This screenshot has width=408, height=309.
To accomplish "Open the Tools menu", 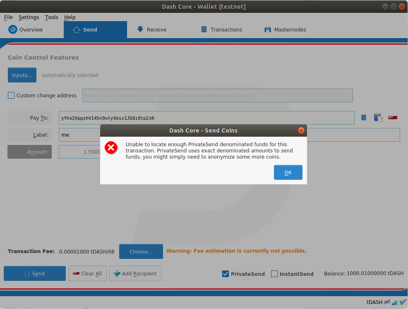I will tap(52, 17).
